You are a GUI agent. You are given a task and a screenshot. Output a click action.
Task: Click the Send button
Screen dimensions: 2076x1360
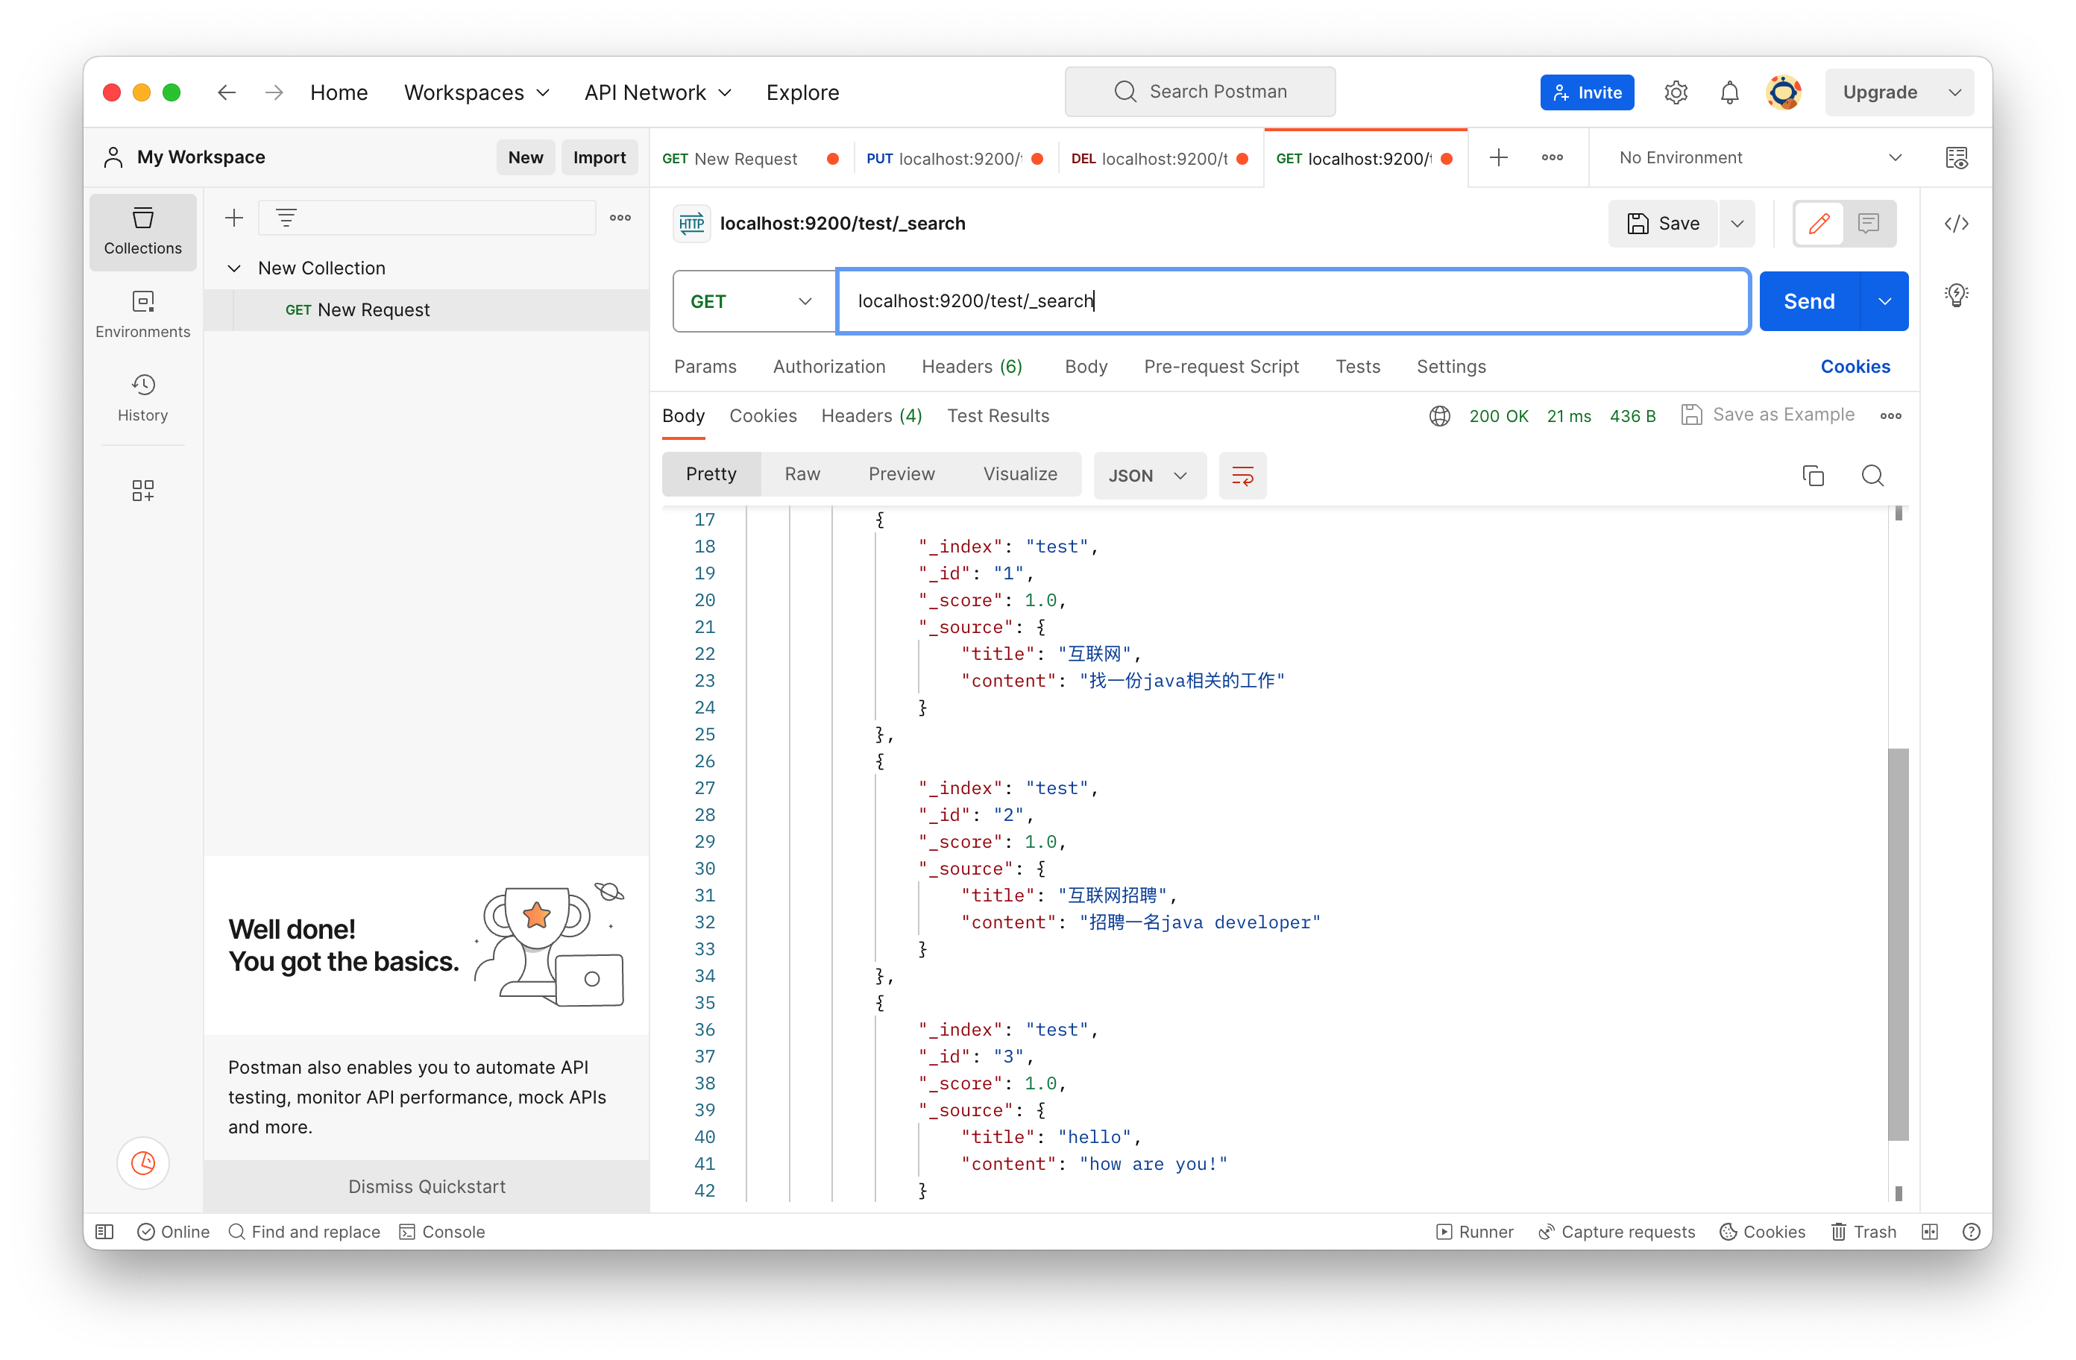[x=1809, y=300]
